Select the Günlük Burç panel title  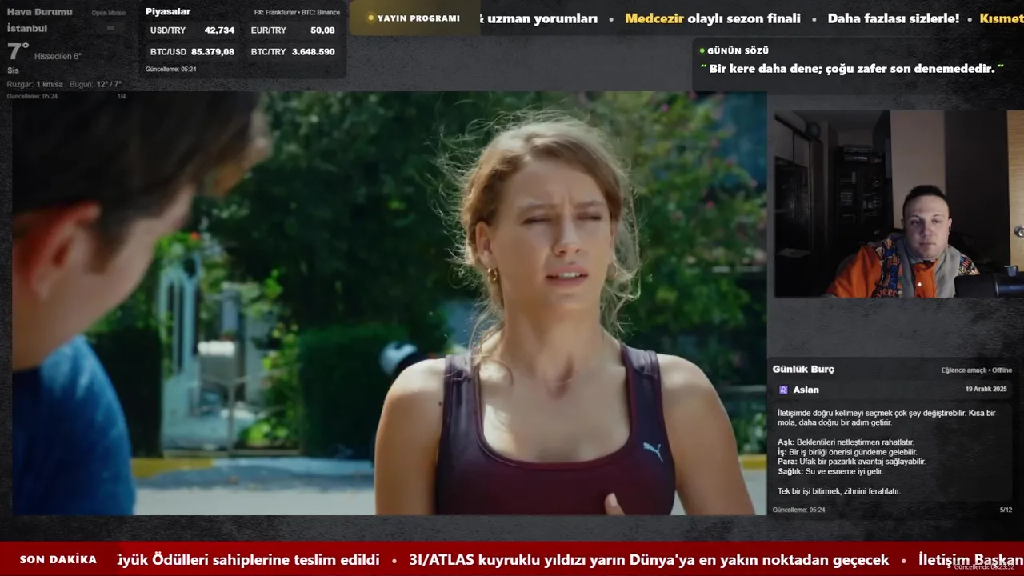803,369
